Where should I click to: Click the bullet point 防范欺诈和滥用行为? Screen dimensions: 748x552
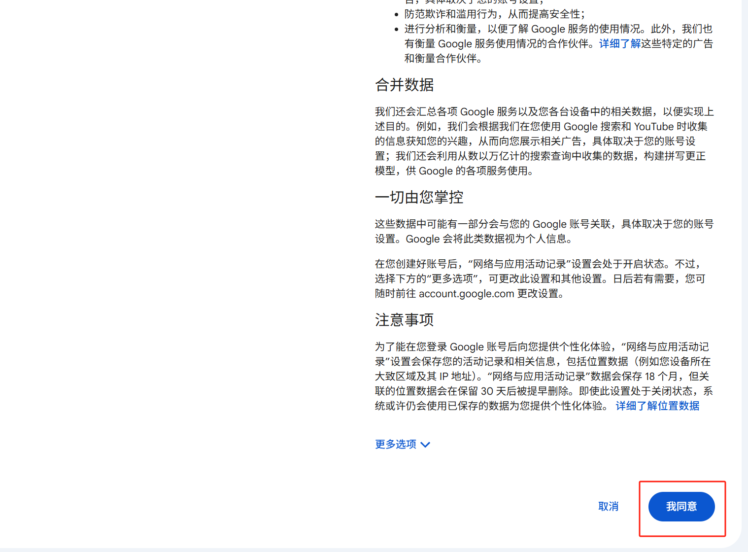(495, 14)
